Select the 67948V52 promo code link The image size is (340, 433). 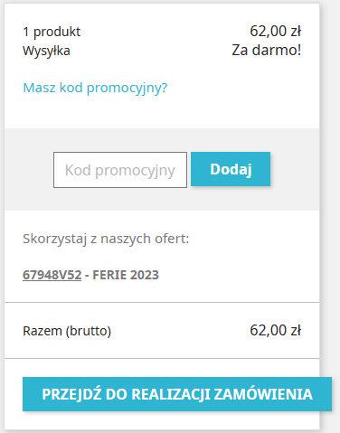[x=52, y=275]
